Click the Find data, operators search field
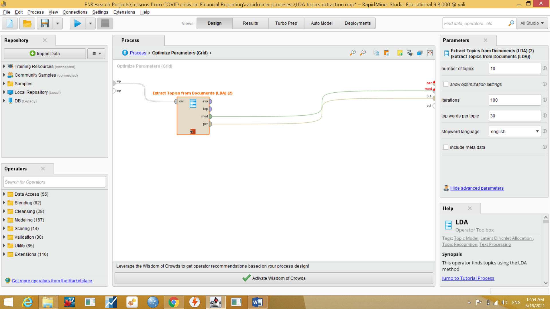Screen dimensions: 550x309 click(476, 23)
